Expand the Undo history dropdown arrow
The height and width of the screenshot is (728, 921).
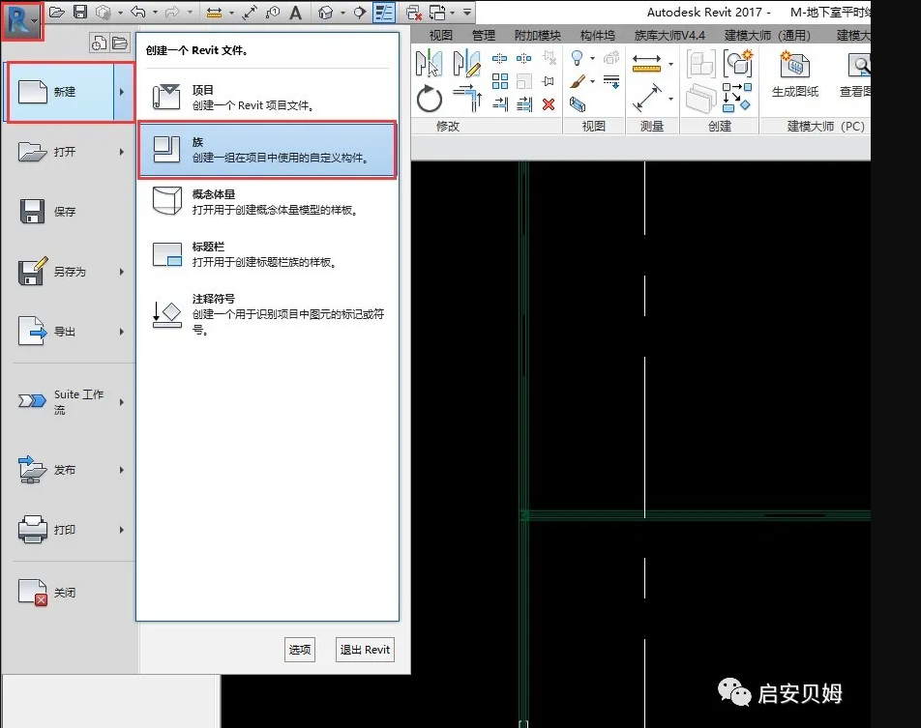[155, 13]
